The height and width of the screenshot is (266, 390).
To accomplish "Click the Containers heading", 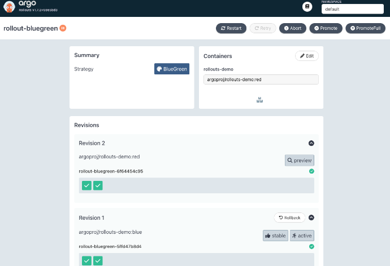I will [x=218, y=56].
